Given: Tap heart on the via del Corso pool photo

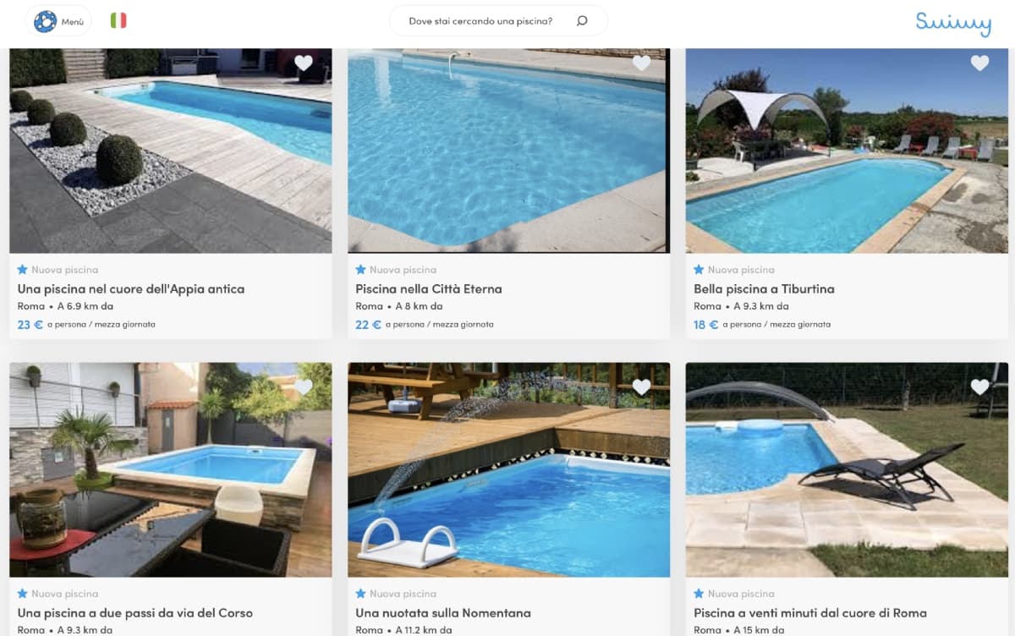Looking at the screenshot, I should (304, 387).
